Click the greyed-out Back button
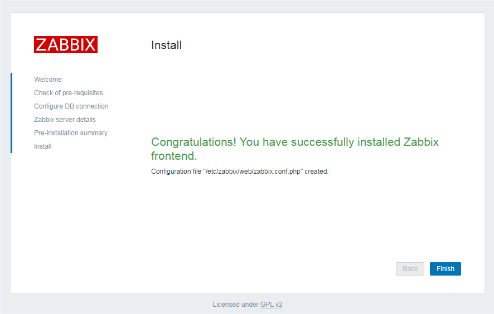This screenshot has height=314, width=494. coord(410,269)
